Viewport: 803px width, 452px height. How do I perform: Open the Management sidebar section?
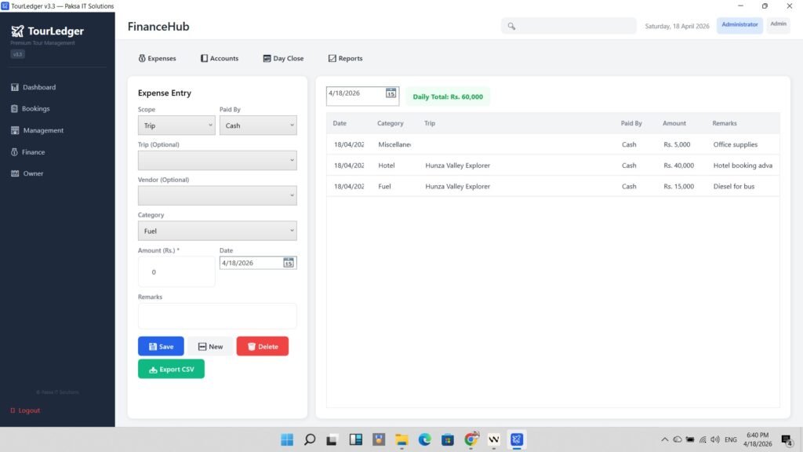[x=42, y=130]
